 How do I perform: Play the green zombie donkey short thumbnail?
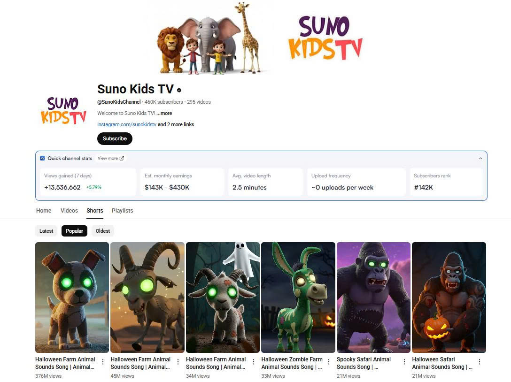(x=298, y=298)
